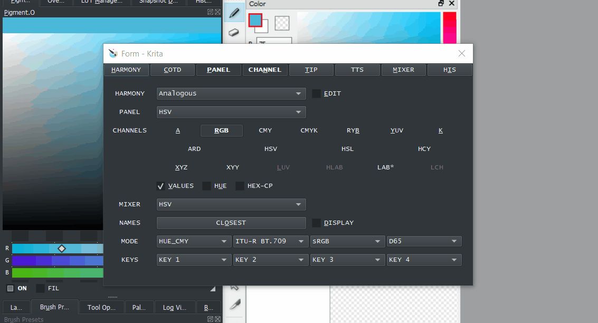The width and height of the screenshot is (598, 323).
Task: Switch to the Tool Options tab
Action: point(101,307)
